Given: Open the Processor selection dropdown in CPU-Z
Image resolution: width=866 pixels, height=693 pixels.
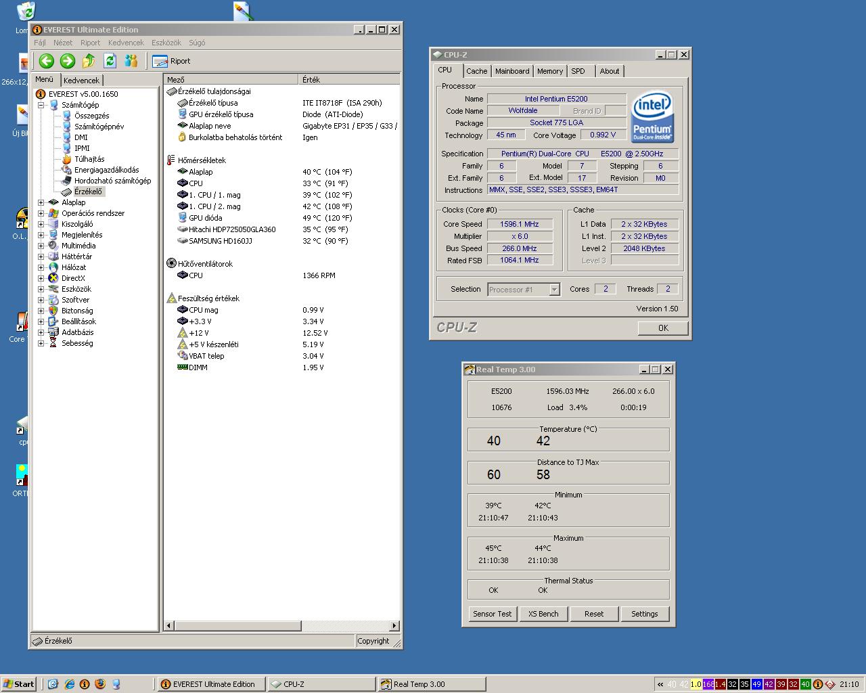Looking at the screenshot, I should (x=554, y=290).
